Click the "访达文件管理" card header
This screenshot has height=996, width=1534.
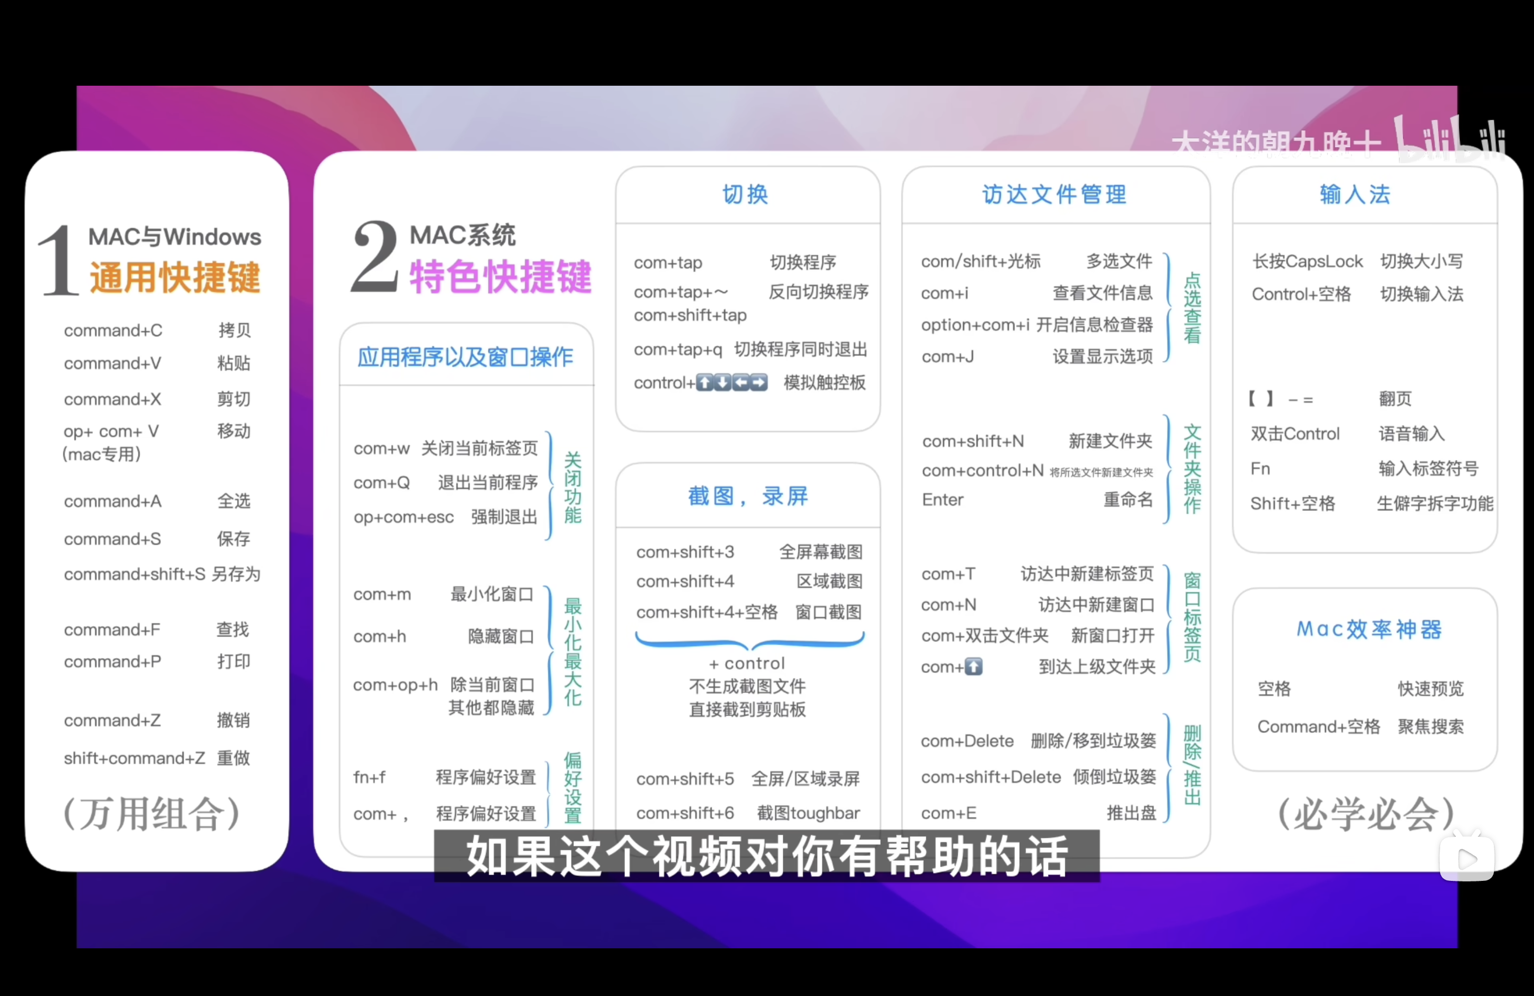click(x=1055, y=195)
